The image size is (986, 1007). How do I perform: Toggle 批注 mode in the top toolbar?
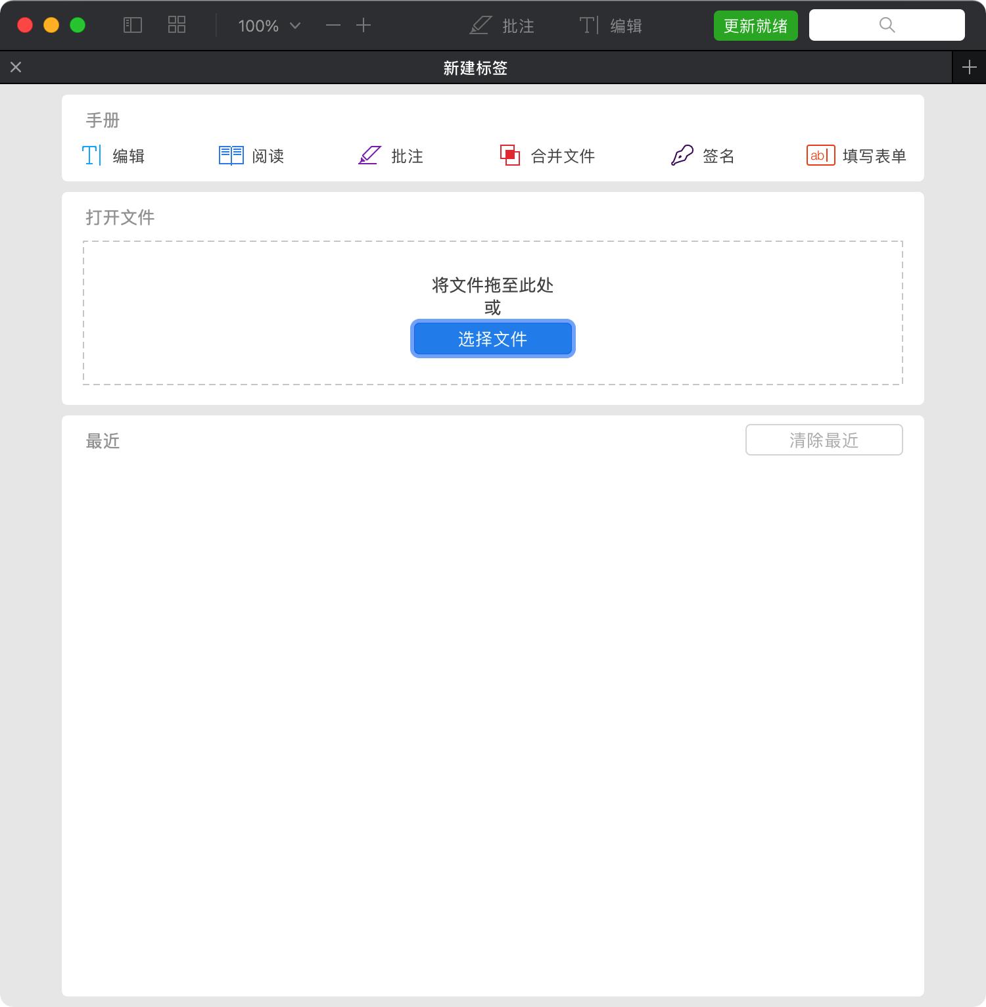point(503,26)
